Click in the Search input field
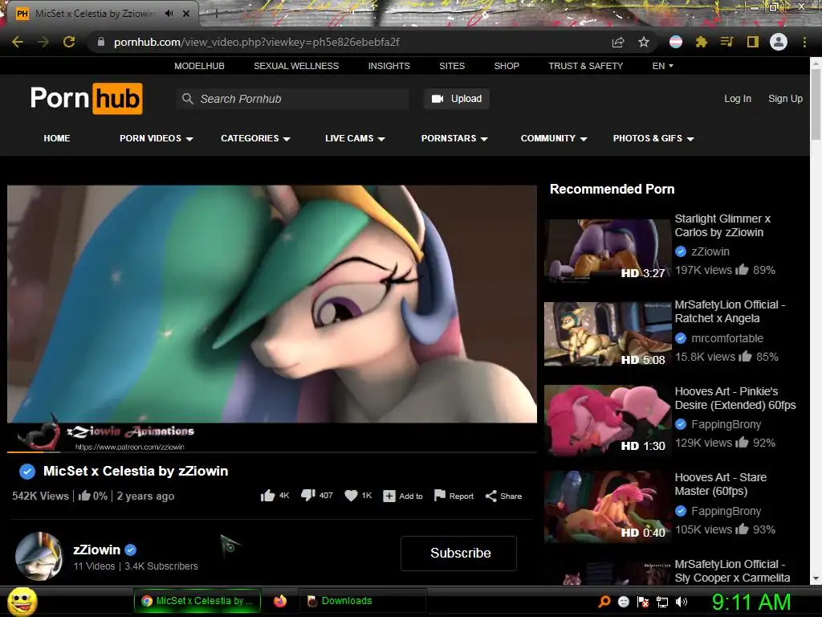The width and height of the screenshot is (822, 617). click(293, 99)
